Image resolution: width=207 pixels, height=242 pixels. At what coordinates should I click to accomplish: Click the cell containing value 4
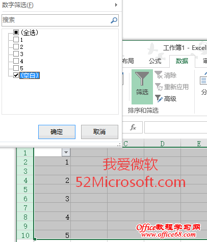click(x=53, y=217)
